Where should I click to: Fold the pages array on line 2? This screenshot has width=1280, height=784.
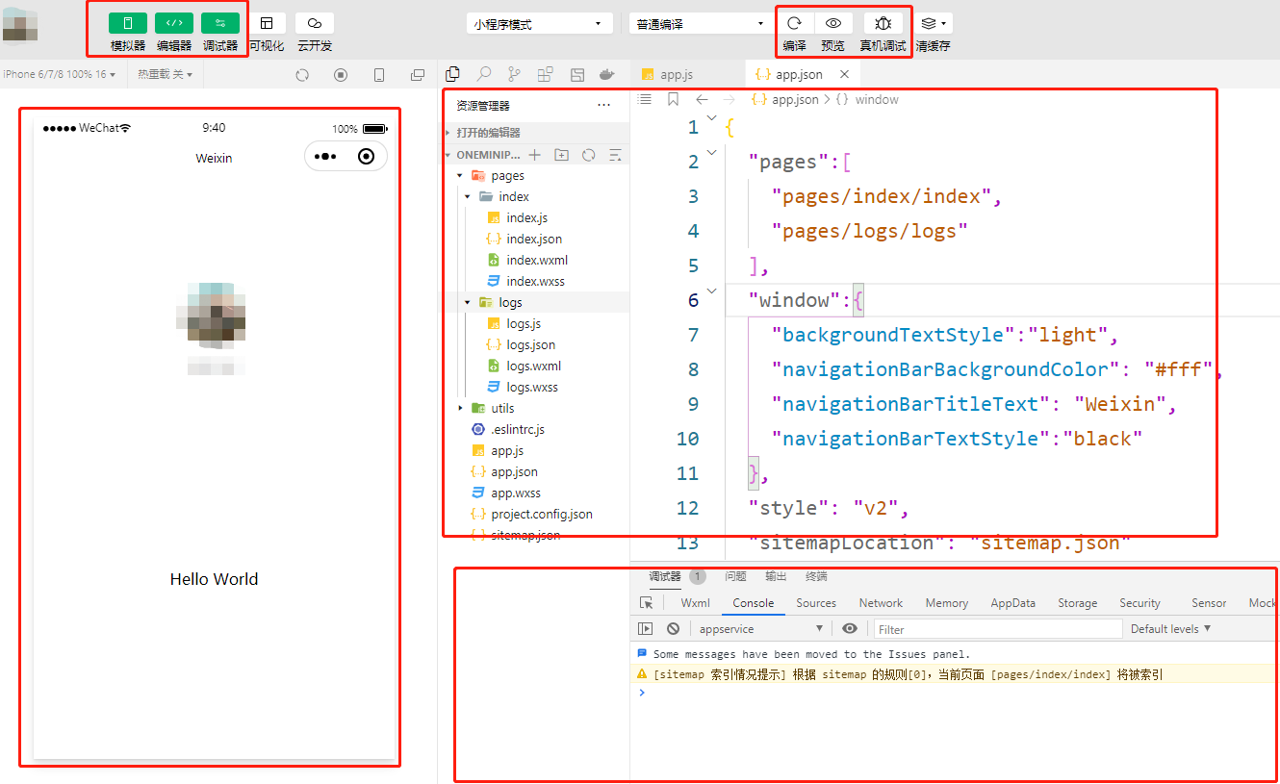[x=711, y=151]
